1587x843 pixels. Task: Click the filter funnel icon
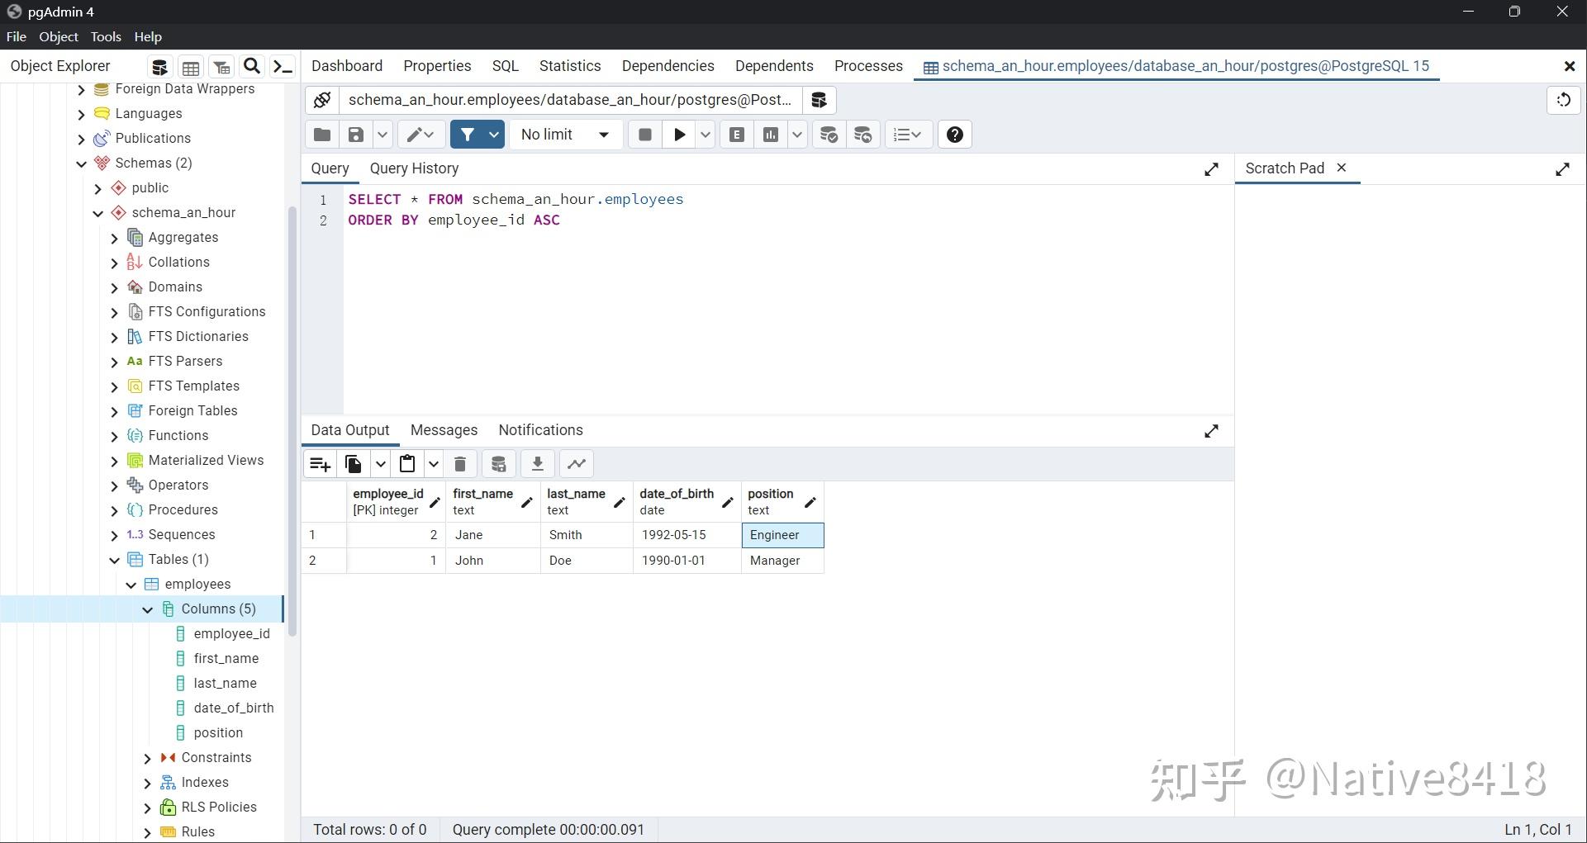(x=468, y=135)
